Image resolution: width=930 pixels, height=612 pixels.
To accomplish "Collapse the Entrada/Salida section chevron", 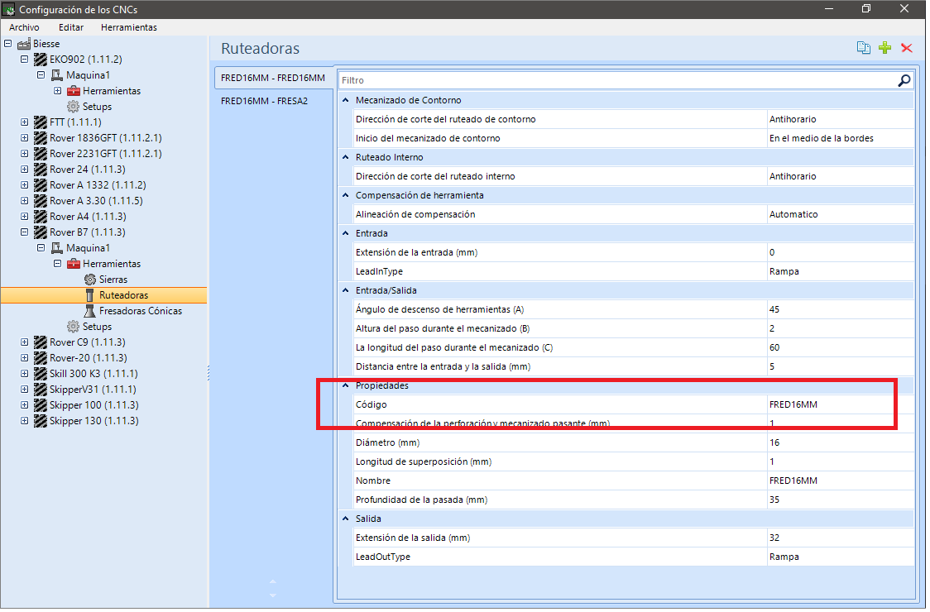I will coord(346,290).
